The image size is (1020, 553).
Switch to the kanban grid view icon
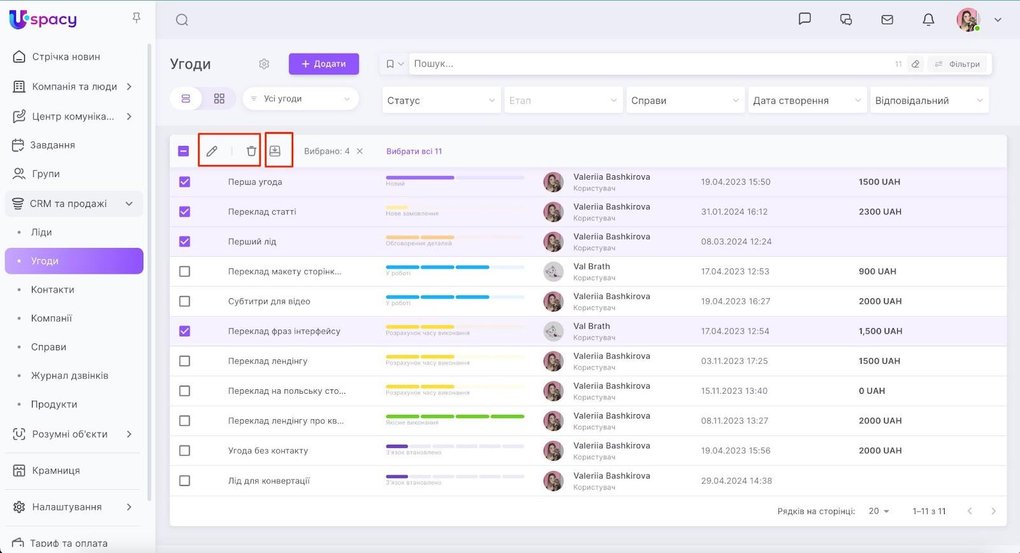tap(219, 99)
